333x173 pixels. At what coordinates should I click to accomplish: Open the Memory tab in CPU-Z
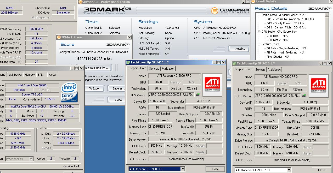[30, 75]
